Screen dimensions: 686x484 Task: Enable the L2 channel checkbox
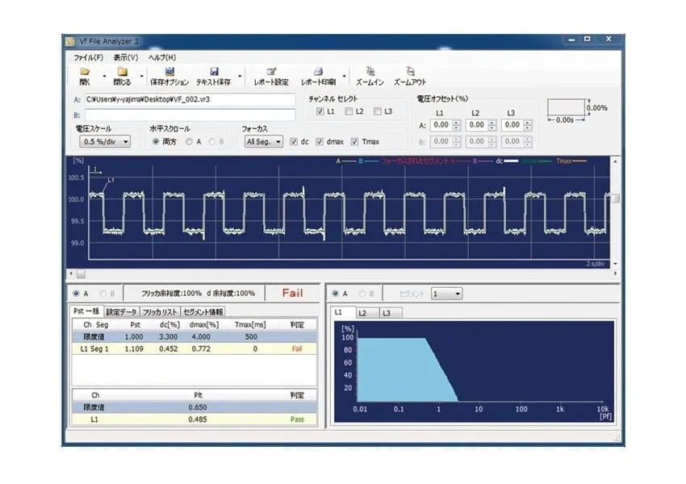349,111
